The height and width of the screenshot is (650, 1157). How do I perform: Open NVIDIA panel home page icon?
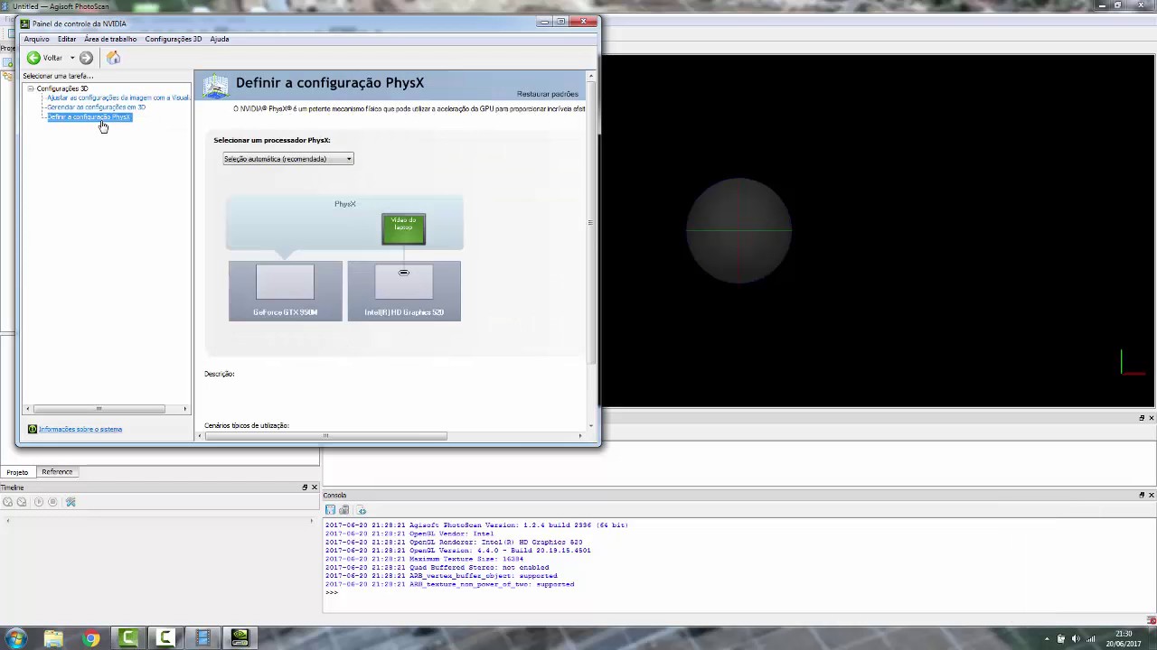click(x=113, y=58)
